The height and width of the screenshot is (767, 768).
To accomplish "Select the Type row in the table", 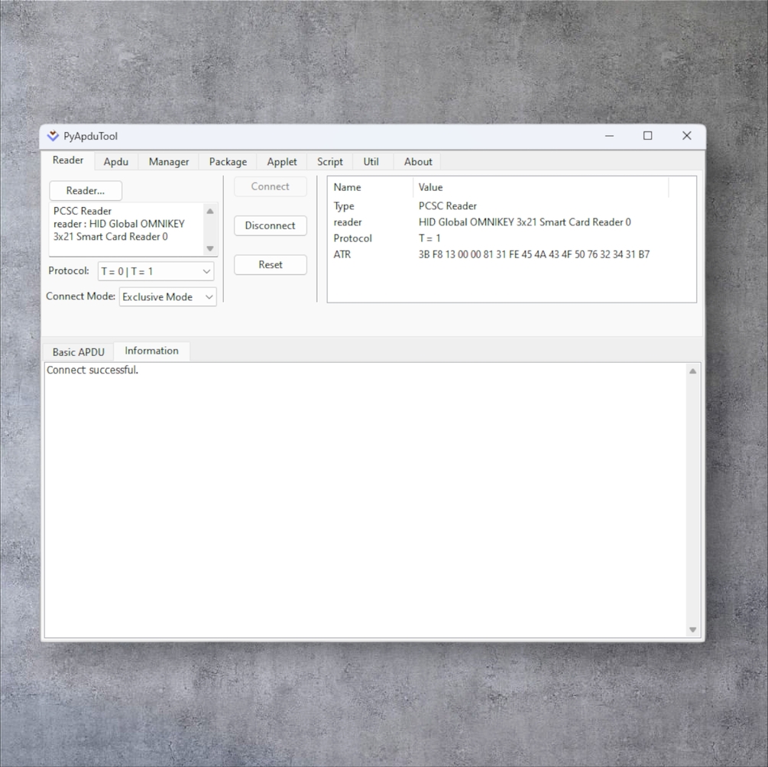I will tap(511, 206).
